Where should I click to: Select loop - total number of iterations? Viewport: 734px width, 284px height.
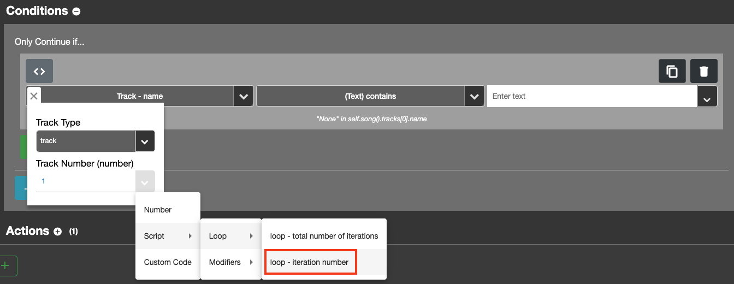(x=324, y=236)
